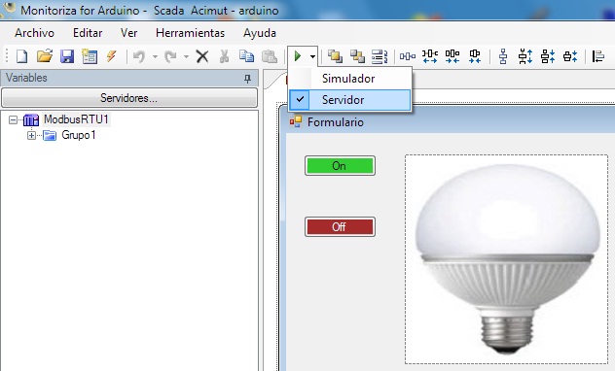Remove vertical spacing between controls

pyautogui.click(x=570, y=56)
